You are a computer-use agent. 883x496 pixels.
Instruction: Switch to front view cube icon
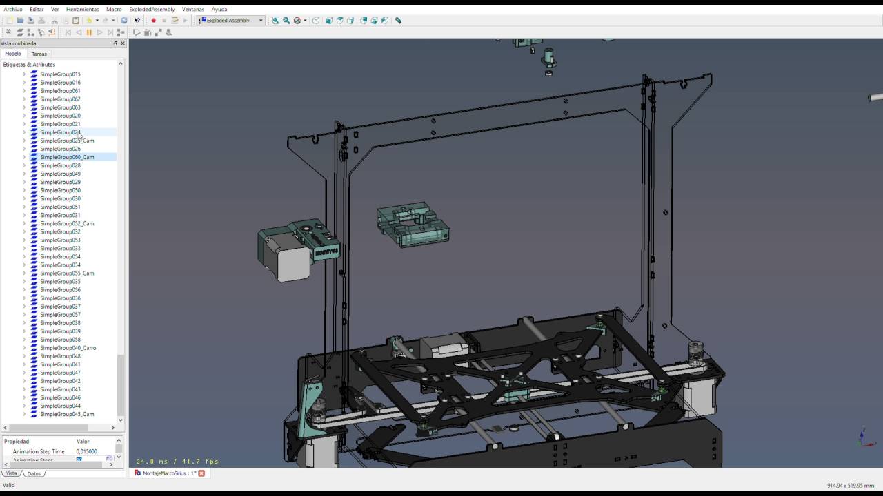tap(329, 21)
